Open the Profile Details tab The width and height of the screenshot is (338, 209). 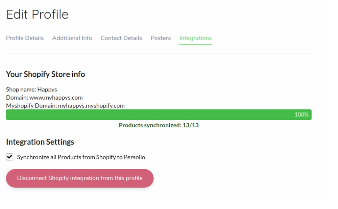[25, 38]
